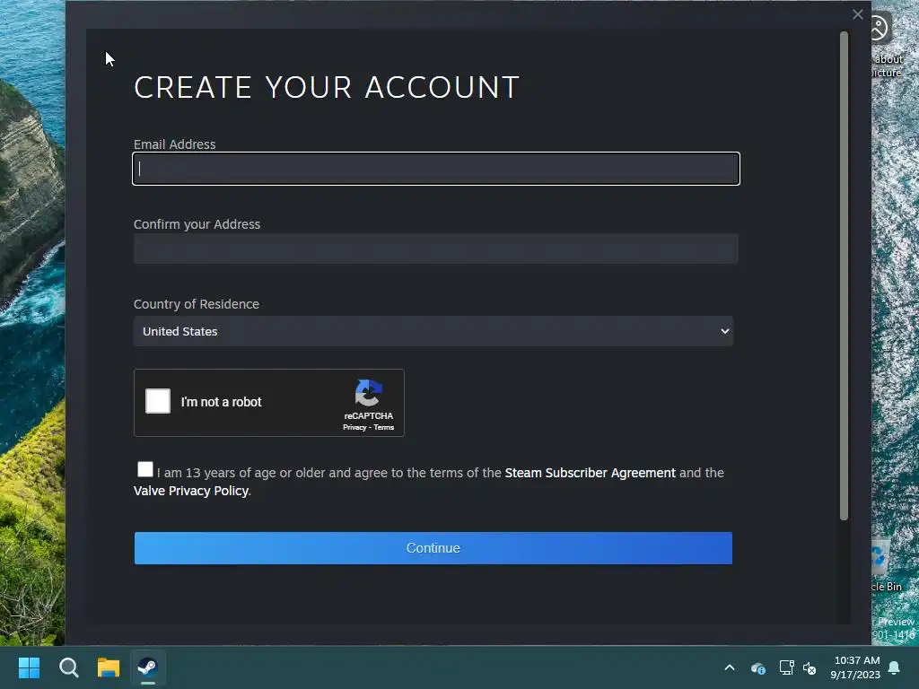Screen dimensions: 919x689
Task: Click the 'about picture' desktop icon
Action: click(886, 46)
